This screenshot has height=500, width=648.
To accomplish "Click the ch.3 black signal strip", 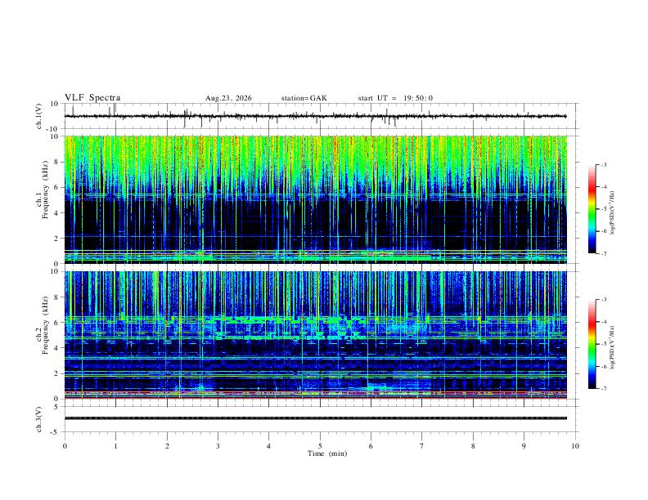I will click(316, 418).
